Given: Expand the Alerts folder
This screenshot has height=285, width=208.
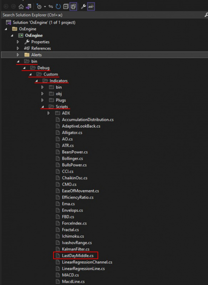Looking at the screenshot, I should pos(18,55).
